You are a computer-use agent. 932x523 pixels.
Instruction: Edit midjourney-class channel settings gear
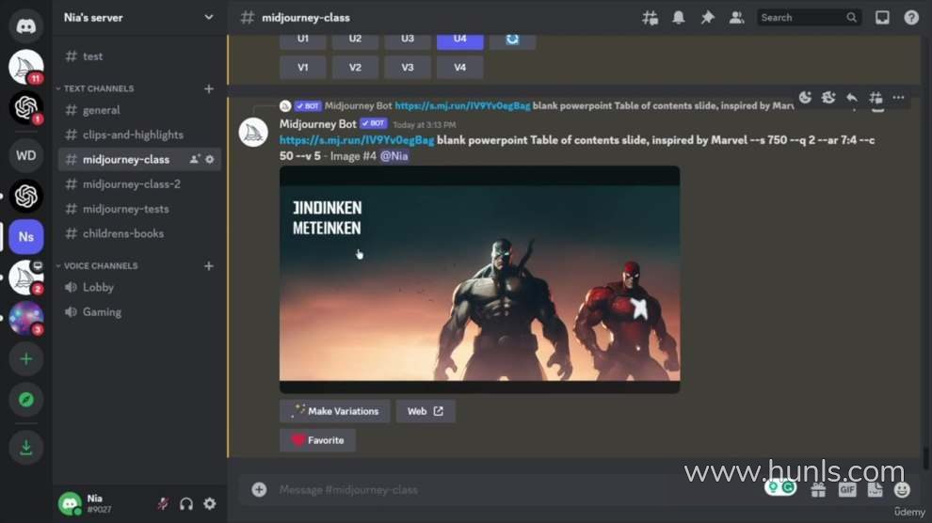[x=210, y=159]
